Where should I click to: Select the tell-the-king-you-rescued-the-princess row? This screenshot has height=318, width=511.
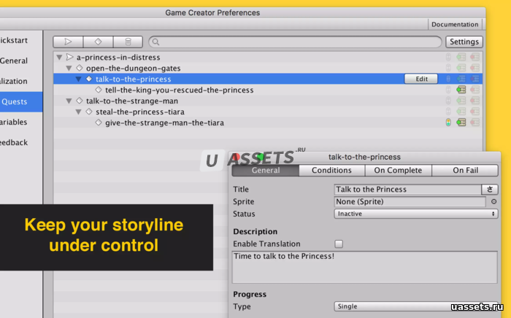tap(268, 90)
